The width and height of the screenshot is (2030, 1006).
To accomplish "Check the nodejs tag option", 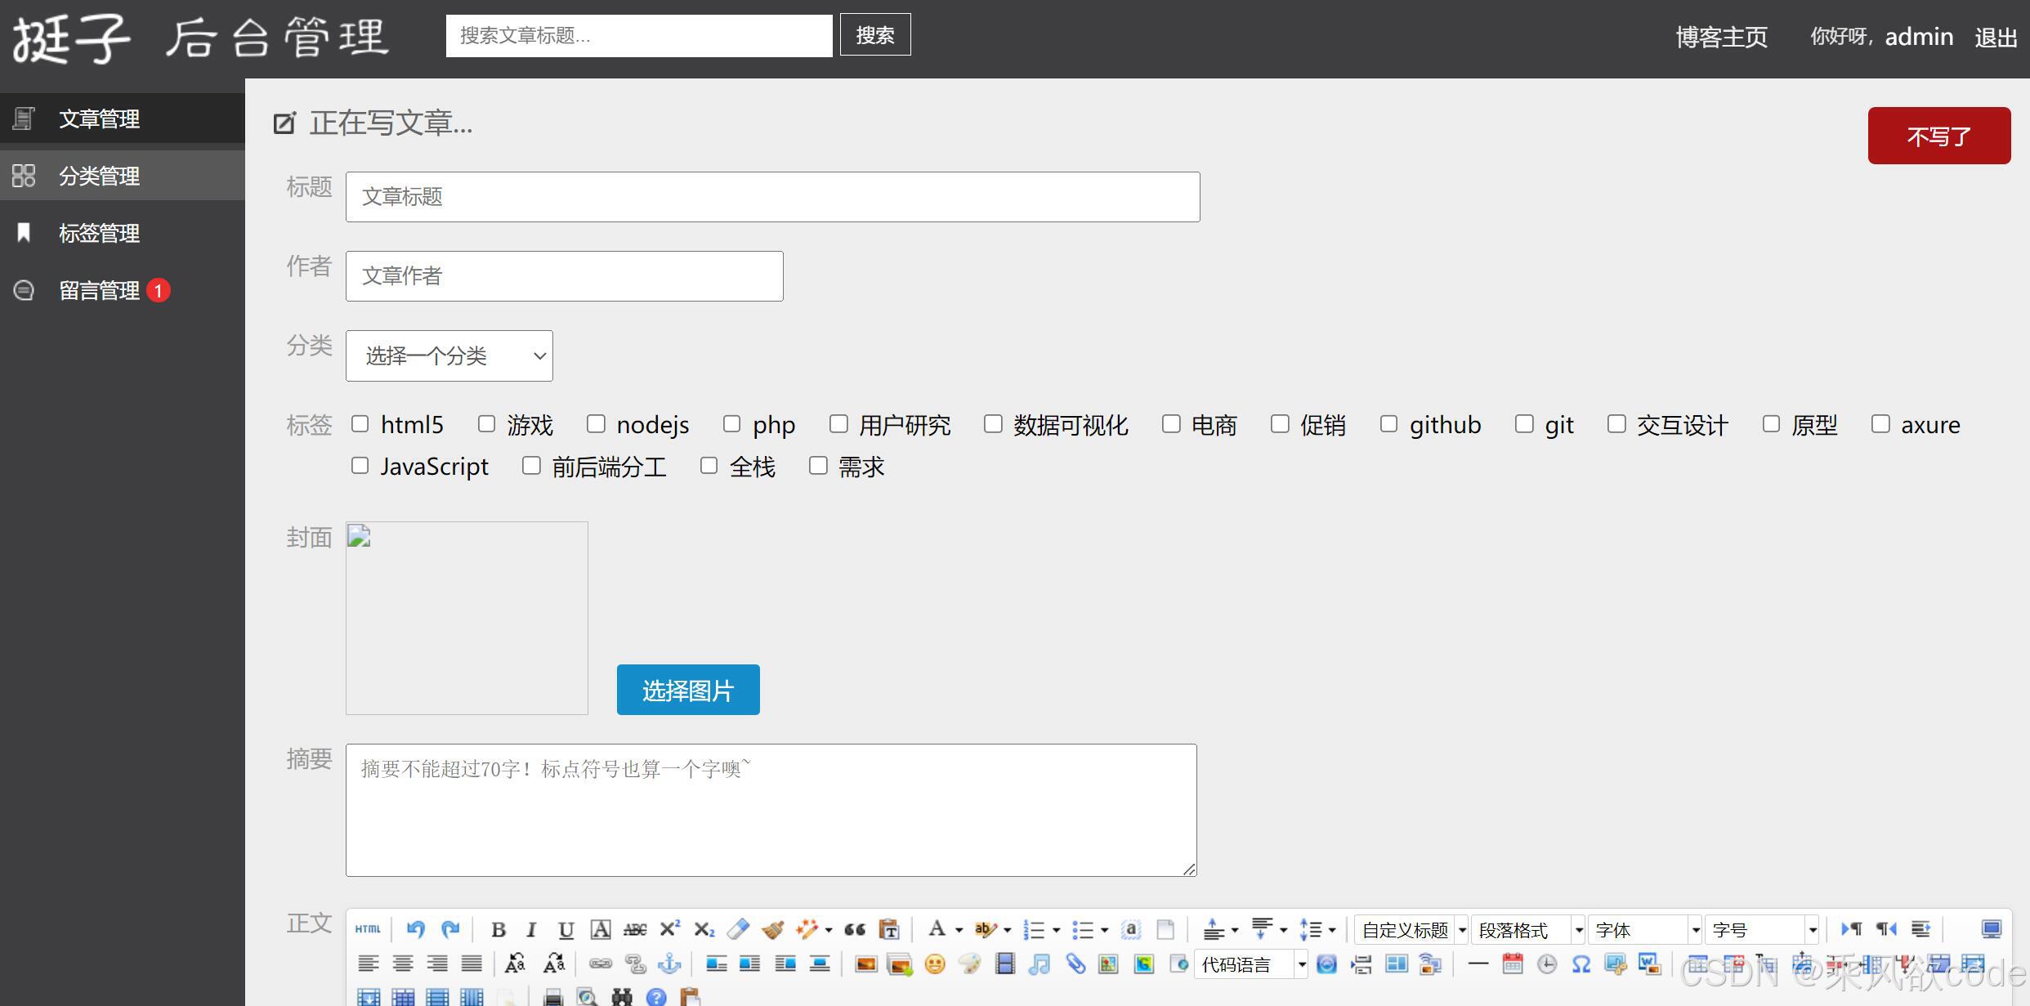I will (x=596, y=423).
